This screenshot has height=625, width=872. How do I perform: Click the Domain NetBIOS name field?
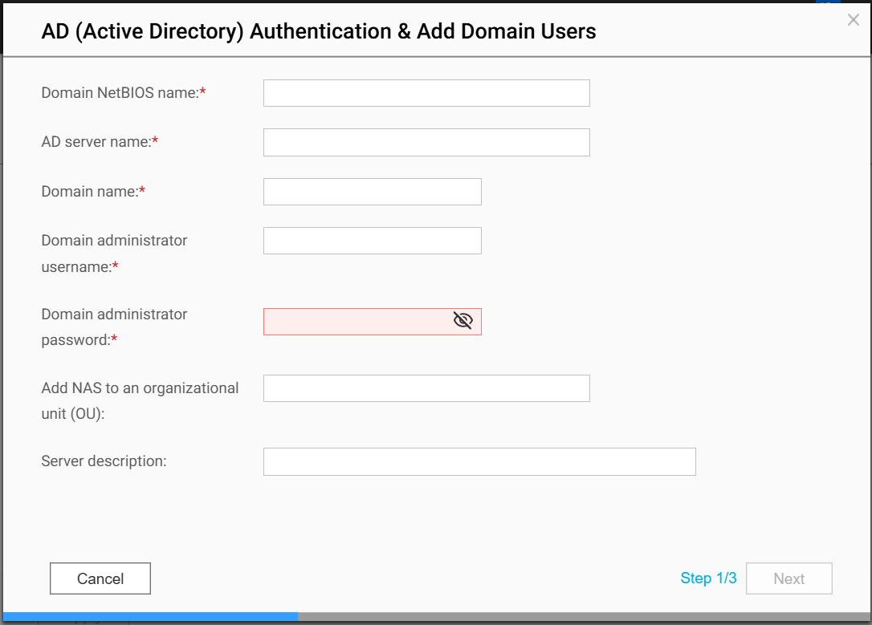426,93
